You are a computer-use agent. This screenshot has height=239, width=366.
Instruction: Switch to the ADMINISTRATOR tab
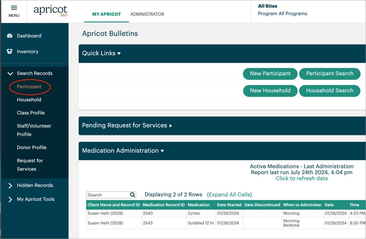coord(147,14)
